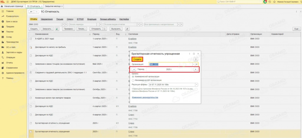Open the ЕГРЮЛ tab

80,19
